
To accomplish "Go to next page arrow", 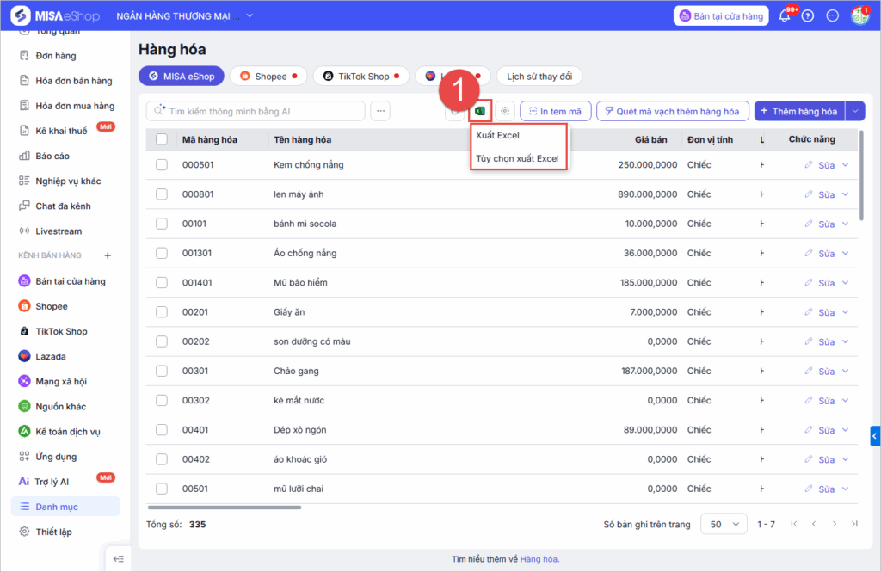I will coord(835,524).
